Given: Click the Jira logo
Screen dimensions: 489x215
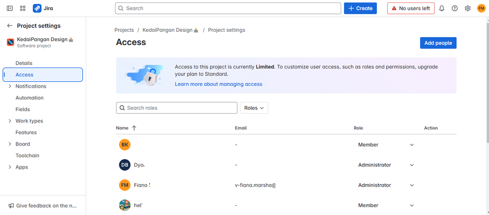Looking at the screenshot, I should pos(43,8).
